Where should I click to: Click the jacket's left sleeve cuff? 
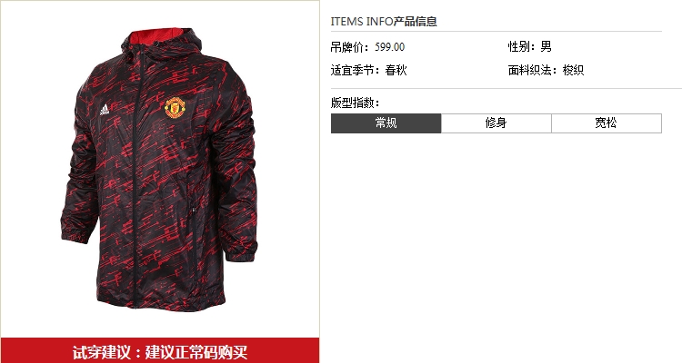point(75,232)
